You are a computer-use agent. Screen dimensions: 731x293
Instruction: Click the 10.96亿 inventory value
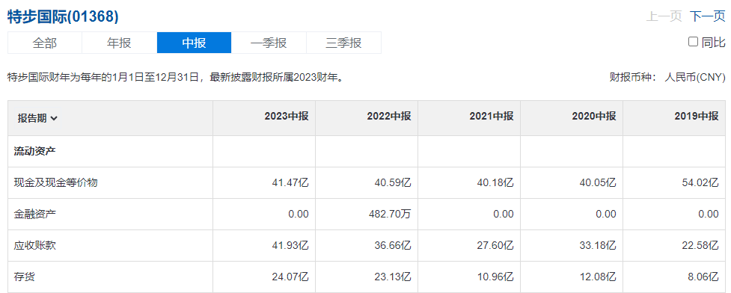495,277
